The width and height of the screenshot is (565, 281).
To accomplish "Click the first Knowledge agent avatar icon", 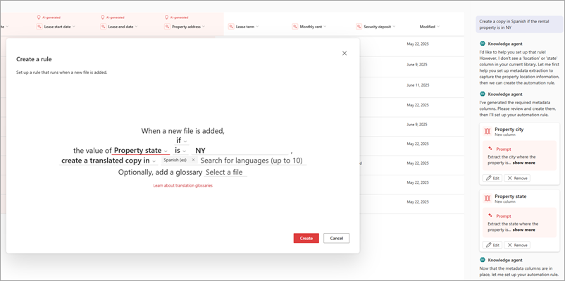I will 483,44.
